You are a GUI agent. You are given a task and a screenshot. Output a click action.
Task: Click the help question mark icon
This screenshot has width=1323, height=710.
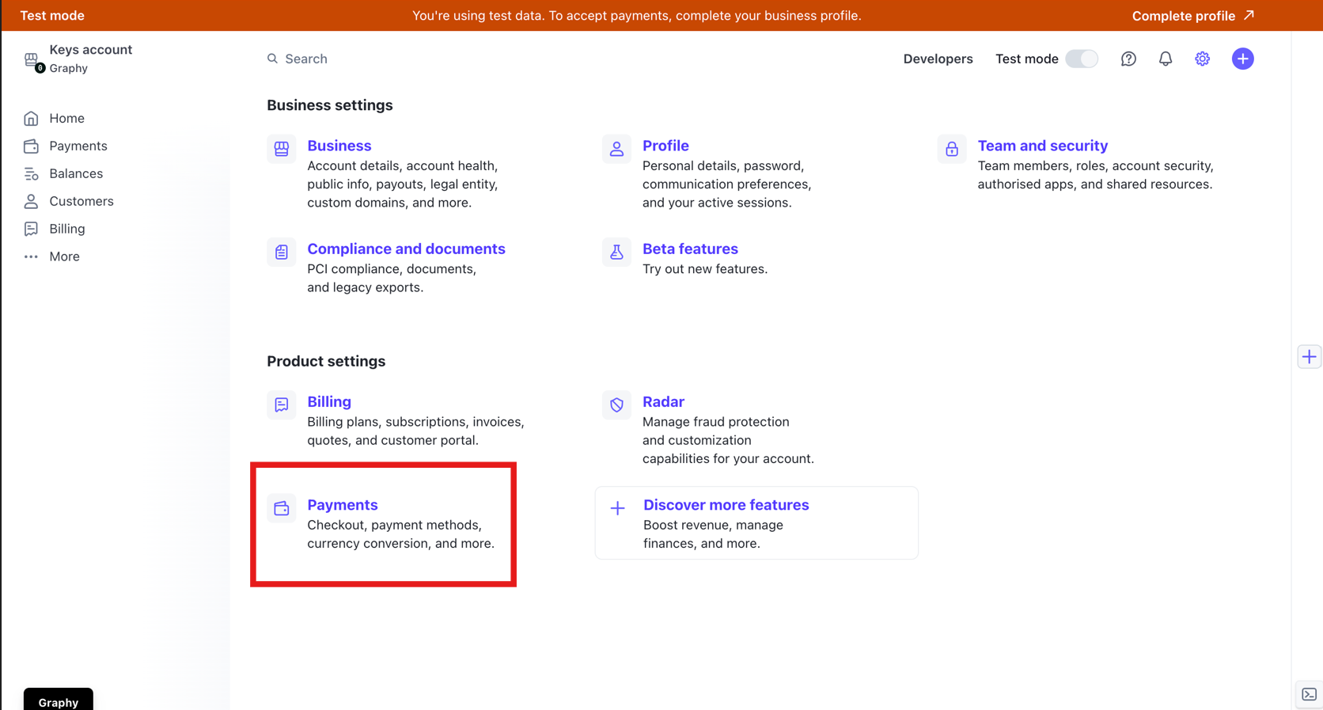(x=1128, y=59)
